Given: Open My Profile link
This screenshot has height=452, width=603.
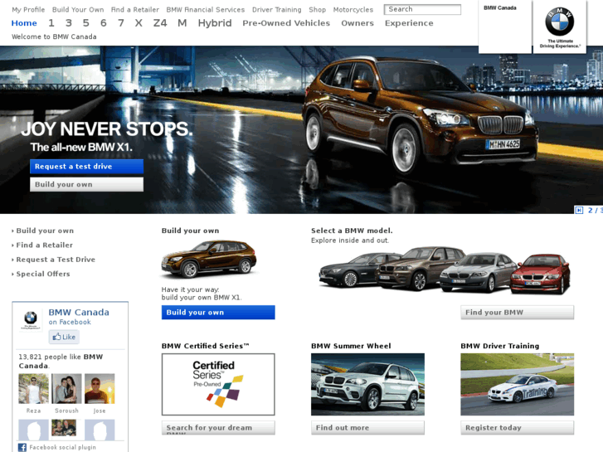Looking at the screenshot, I should (x=28, y=10).
